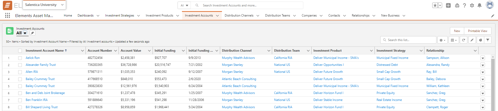This screenshot has height=111, width=498.
Task: Click the notifications bell icon
Action: click(x=480, y=5)
